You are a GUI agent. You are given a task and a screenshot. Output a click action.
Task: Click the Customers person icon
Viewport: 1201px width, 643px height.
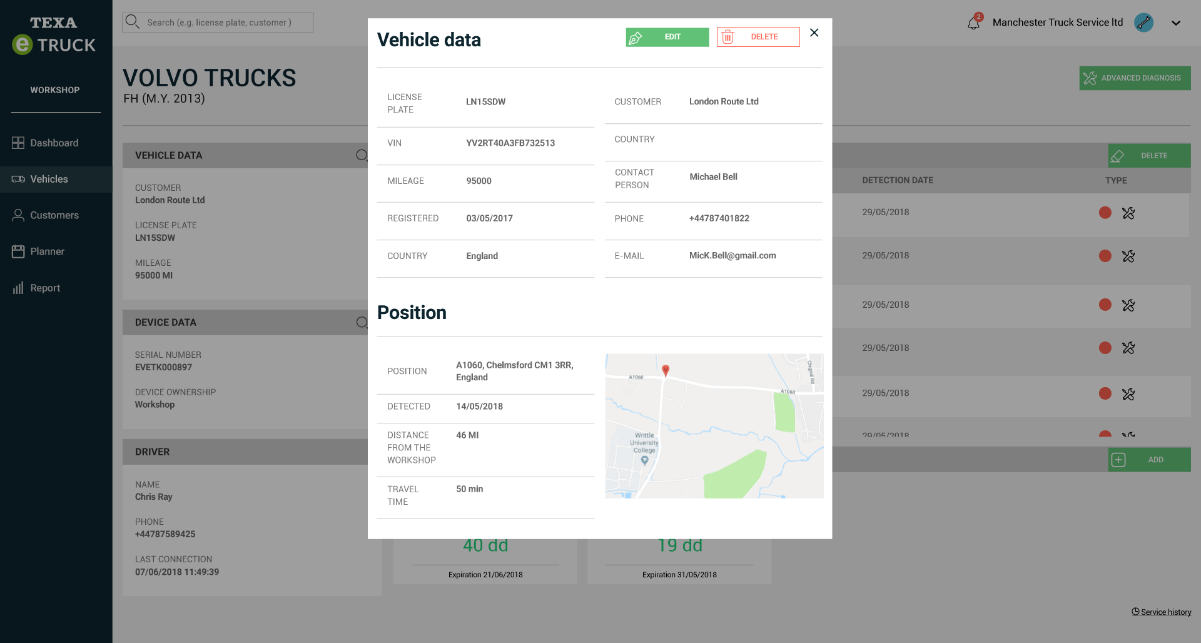[x=18, y=215]
